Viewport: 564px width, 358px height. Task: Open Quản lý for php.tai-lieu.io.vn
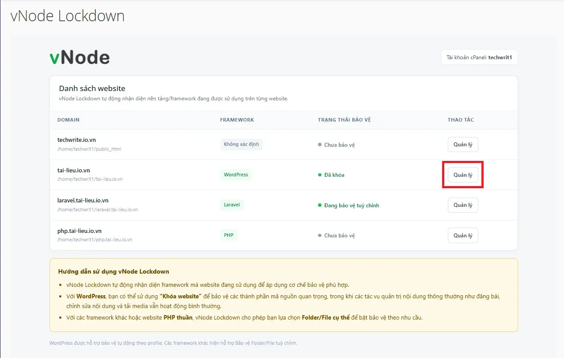tap(463, 236)
